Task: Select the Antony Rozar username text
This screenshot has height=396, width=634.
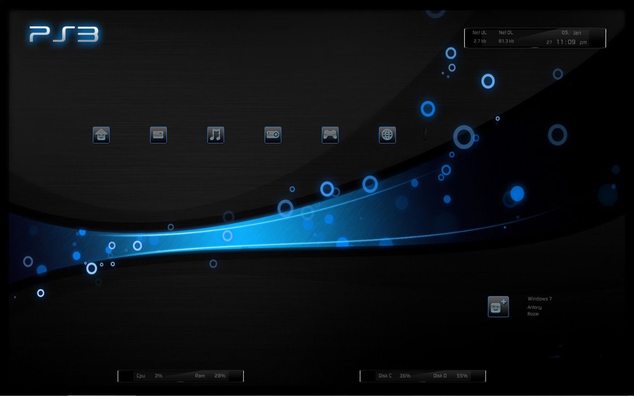Action: click(535, 310)
